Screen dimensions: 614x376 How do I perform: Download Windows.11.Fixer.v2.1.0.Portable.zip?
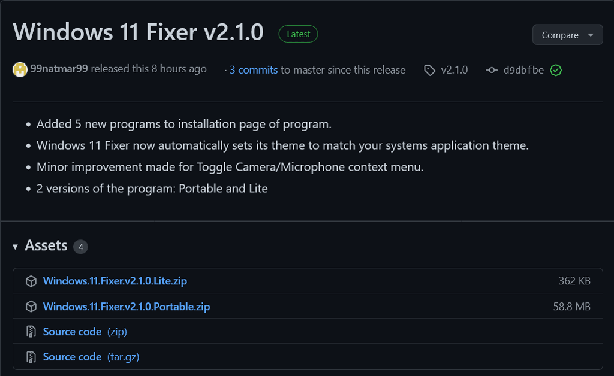coord(127,307)
